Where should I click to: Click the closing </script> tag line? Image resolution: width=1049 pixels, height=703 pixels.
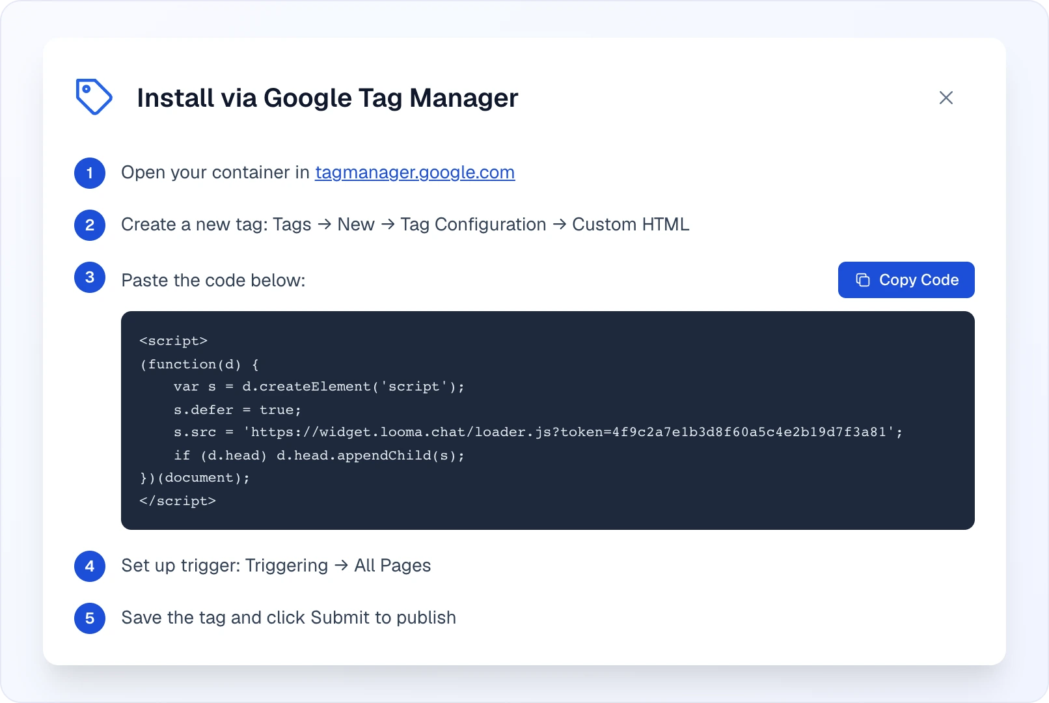(178, 501)
